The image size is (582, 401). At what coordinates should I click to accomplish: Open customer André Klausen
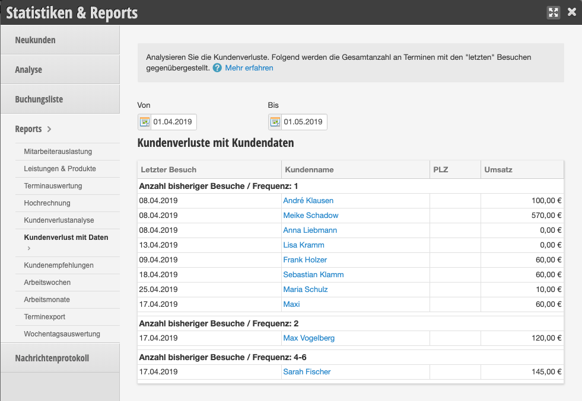(308, 201)
